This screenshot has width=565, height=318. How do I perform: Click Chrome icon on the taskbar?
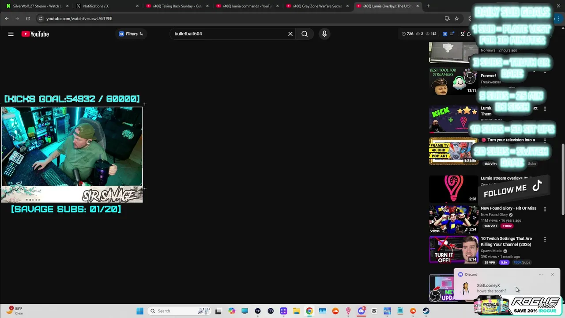click(x=309, y=311)
